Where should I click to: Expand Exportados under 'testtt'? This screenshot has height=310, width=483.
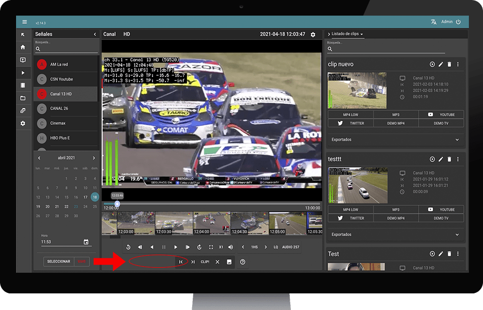pos(395,235)
